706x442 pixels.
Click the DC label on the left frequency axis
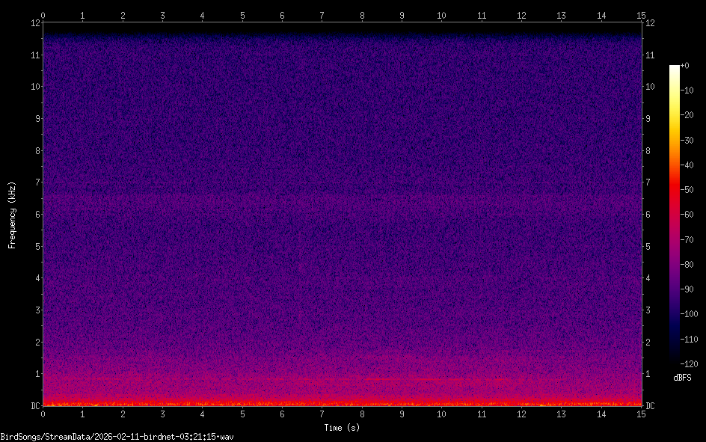tap(34, 406)
